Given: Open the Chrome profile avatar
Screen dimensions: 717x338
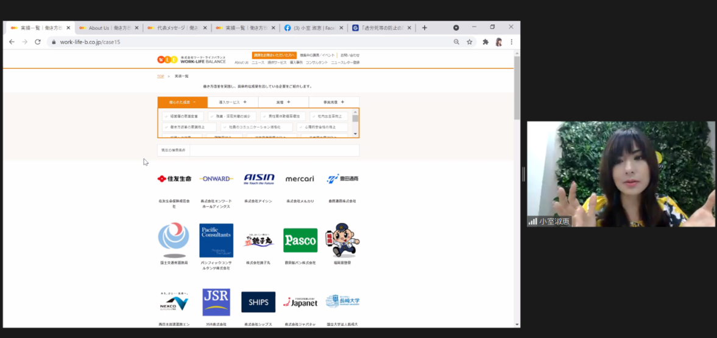Looking at the screenshot, I should coord(499,42).
